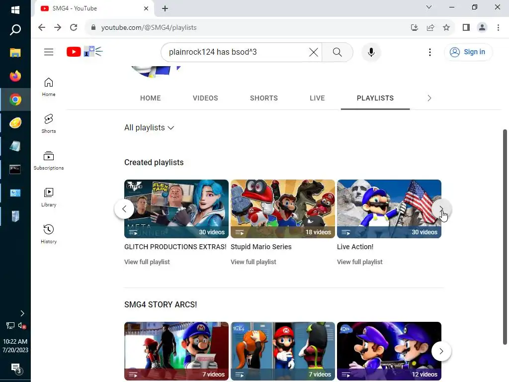Open YouTube settings three-dot menu
Screen dimensions: 509x382
coord(430,52)
